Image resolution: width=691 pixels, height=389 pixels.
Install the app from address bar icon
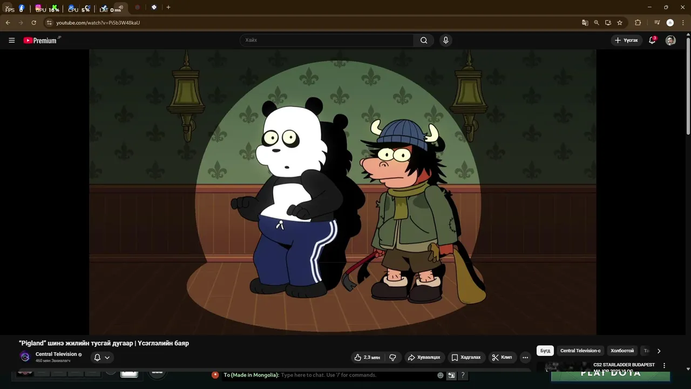tap(608, 23)
